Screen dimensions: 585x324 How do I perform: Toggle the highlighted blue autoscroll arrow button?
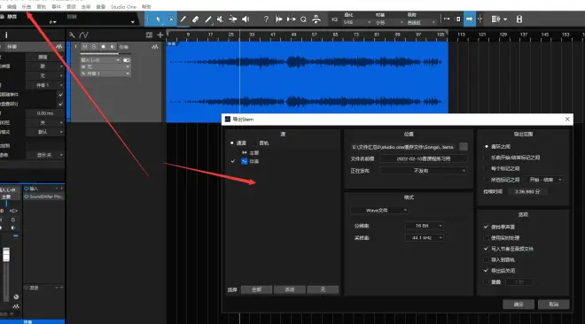(x=470, y=19)
